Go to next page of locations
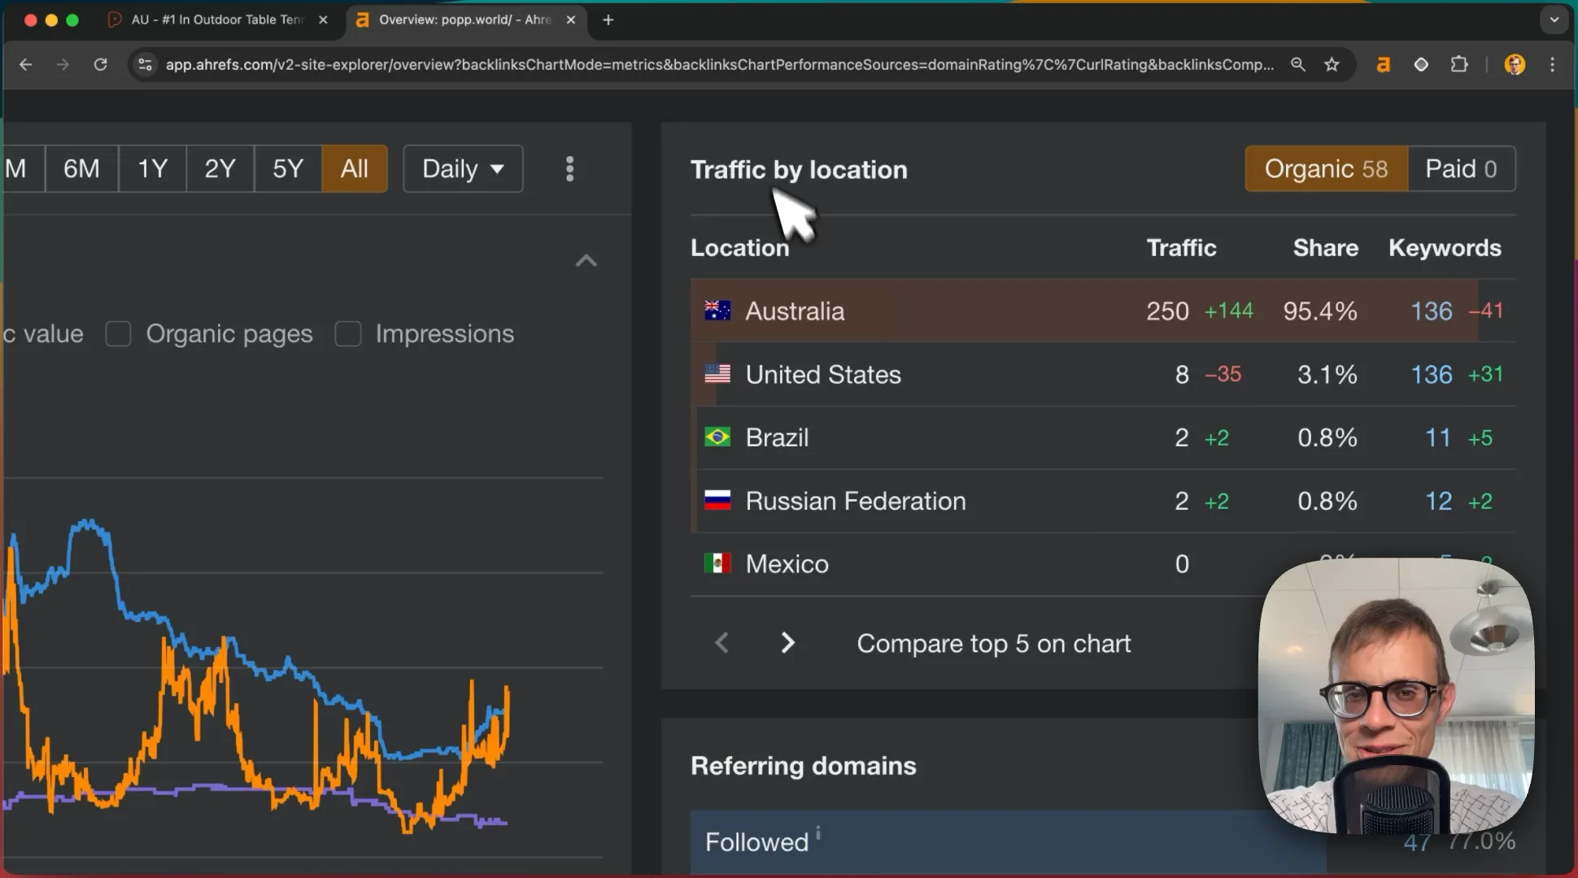 (787, 643)
